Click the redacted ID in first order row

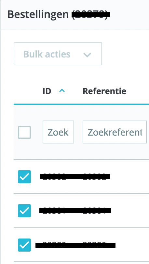[54, 177]
